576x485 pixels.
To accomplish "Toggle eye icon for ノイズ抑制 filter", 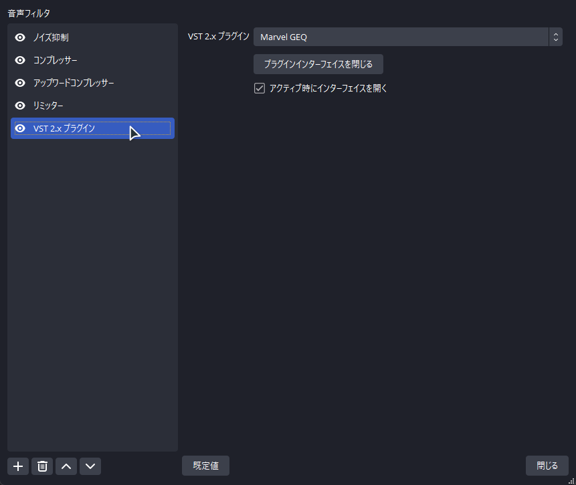I will tap(20, 37).
